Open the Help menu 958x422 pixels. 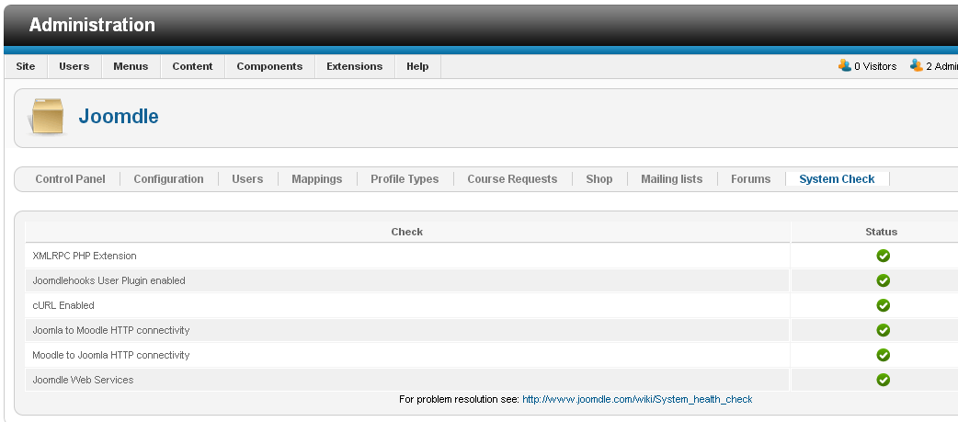click(417, 66)
